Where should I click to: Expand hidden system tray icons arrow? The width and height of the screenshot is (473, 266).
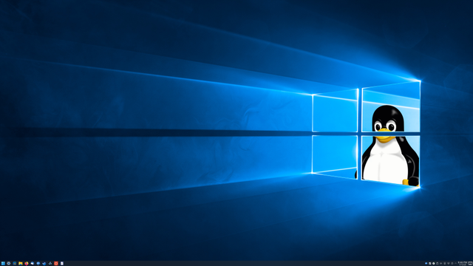coord(455,263)
